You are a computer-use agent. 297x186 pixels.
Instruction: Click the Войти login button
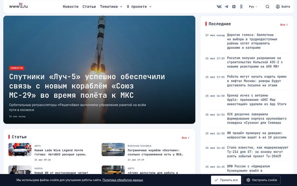[283, 7]
